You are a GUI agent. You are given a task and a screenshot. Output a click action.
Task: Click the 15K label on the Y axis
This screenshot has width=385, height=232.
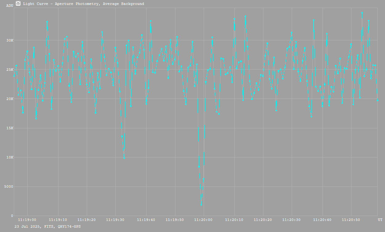tap(10, 128)
